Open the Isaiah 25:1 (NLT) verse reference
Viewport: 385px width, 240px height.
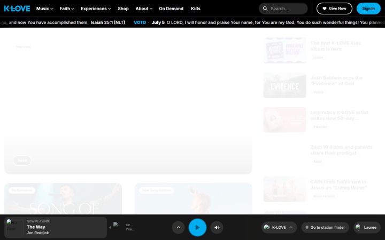pos(108,22)
